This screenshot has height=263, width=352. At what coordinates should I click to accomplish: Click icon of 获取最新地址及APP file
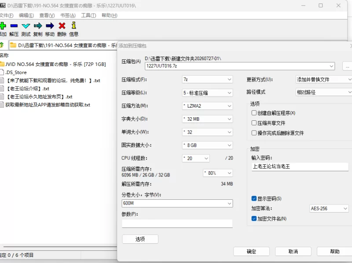pyautogui.click(x=2, y=104)
